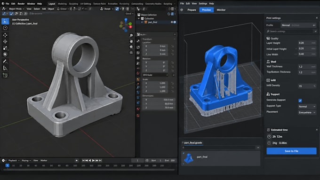This screenshot has width=320, height=180.
Task: Click the Save to File button
Action: click(x=291, y=151)
